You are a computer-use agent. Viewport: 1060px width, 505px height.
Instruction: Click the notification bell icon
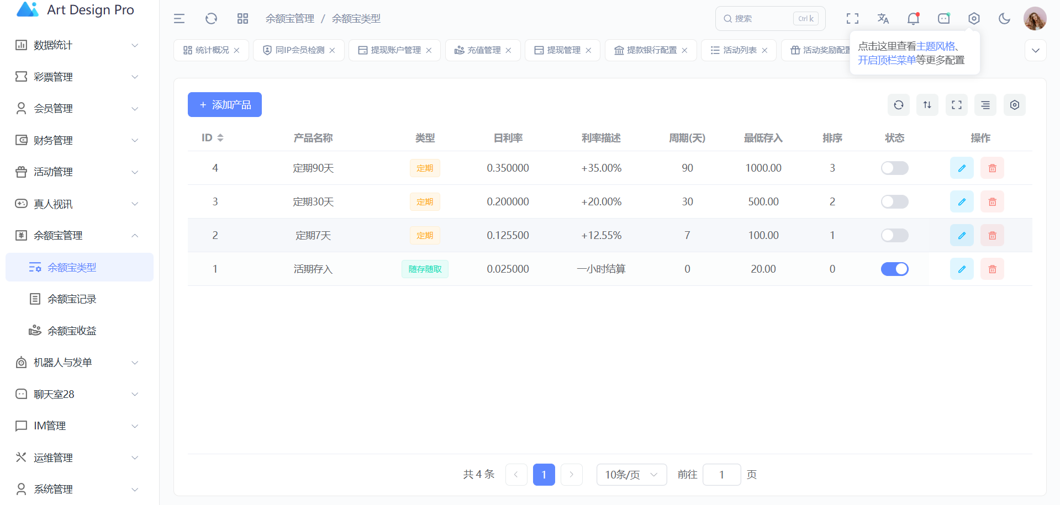click(x=913, y=19)
